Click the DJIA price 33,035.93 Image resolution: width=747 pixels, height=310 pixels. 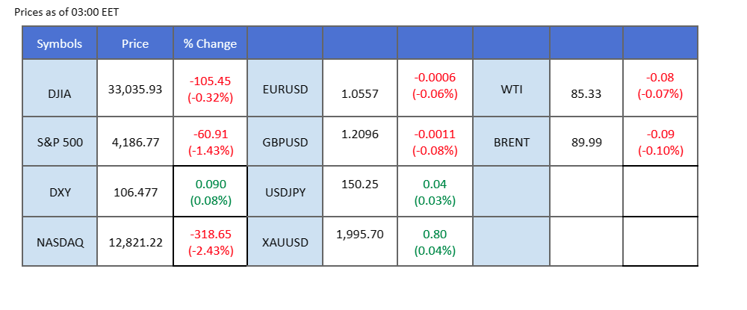[135, 89]
